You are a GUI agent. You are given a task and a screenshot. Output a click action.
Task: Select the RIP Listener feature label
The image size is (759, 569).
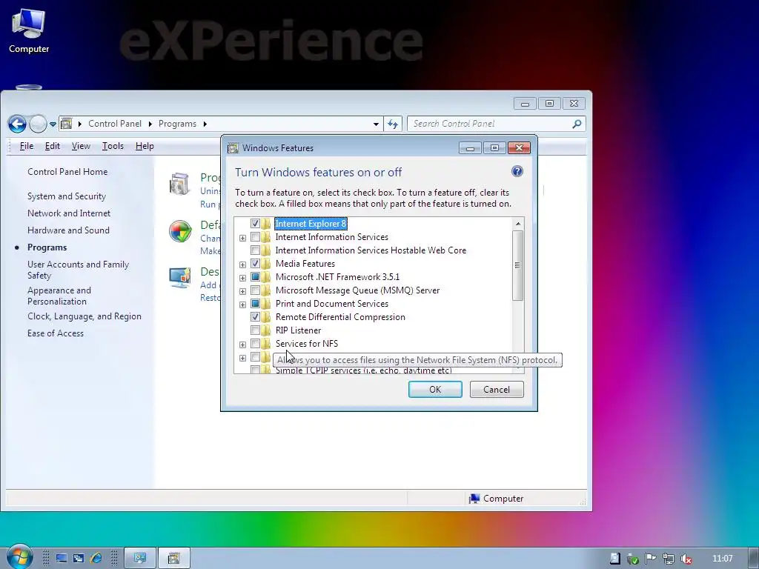click(x=298, y=330)
